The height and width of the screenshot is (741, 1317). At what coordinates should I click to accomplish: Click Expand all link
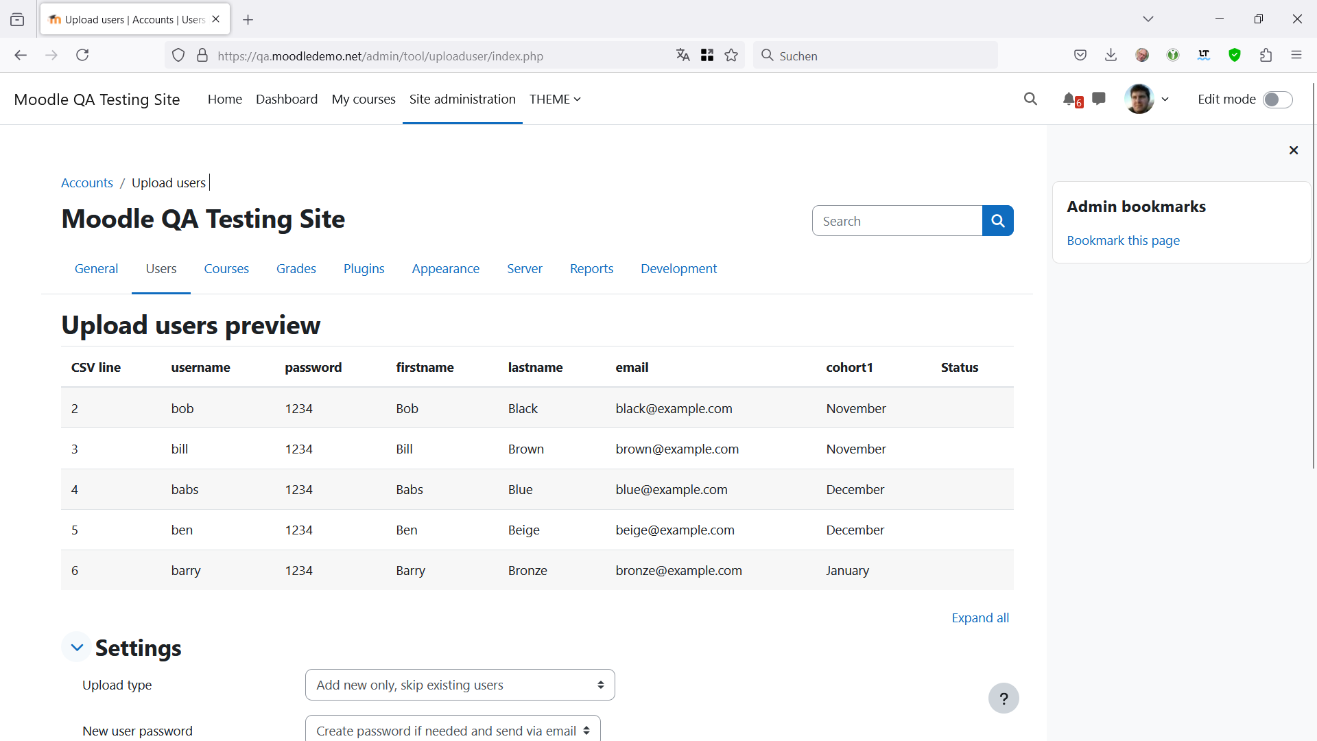point(980,617)
